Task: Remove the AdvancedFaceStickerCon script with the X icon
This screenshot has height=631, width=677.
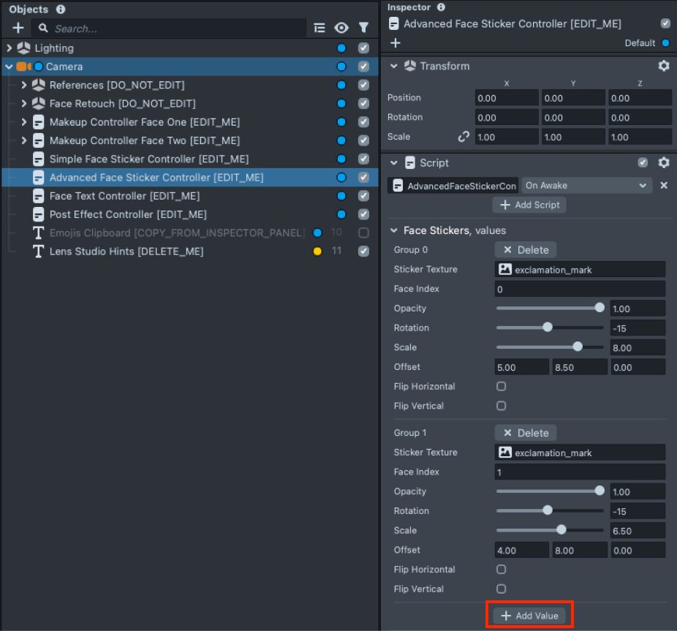Action: [664, 185]
